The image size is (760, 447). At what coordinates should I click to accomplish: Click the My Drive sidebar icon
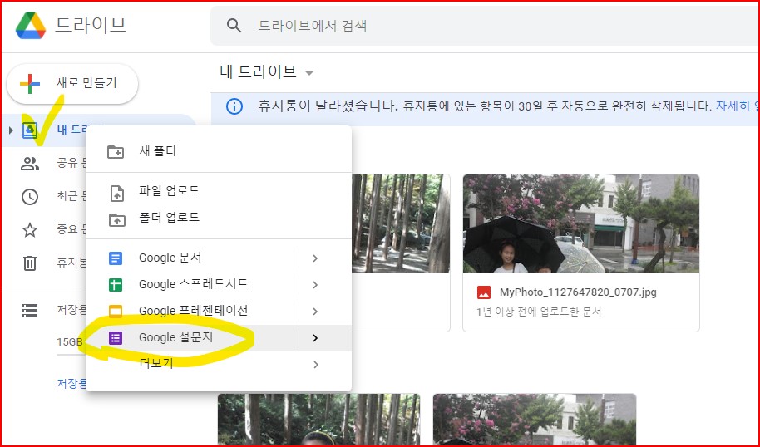pyautogui.click(x=30, y=130)
